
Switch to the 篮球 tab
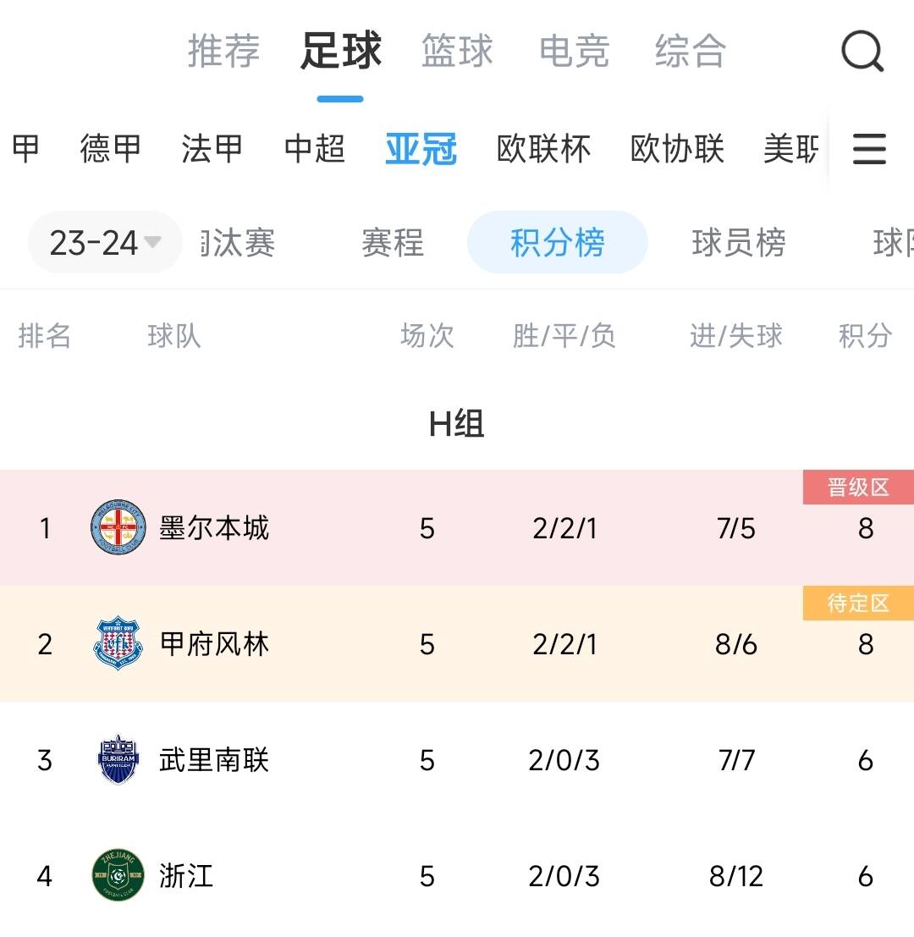(457, 51)
